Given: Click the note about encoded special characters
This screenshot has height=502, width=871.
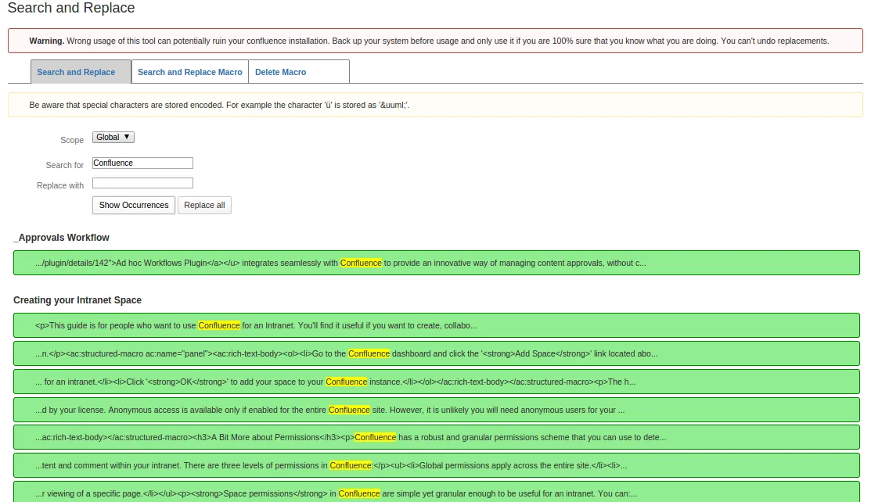Looking at the screenshot, I should pyautogui.click(x=435, y=105).
